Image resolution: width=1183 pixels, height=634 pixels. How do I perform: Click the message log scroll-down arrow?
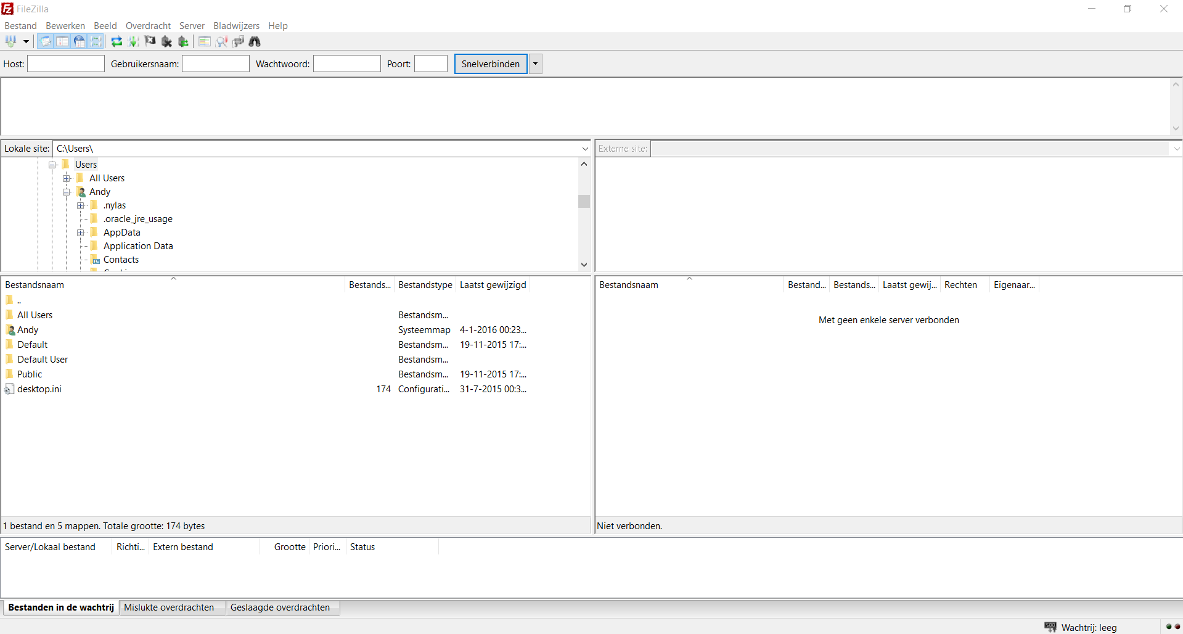pos(1176,128)
